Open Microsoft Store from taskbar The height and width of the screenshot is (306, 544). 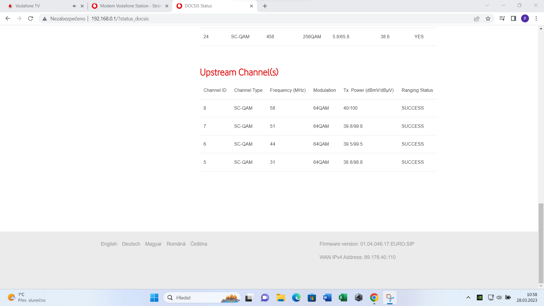[312, 298]
